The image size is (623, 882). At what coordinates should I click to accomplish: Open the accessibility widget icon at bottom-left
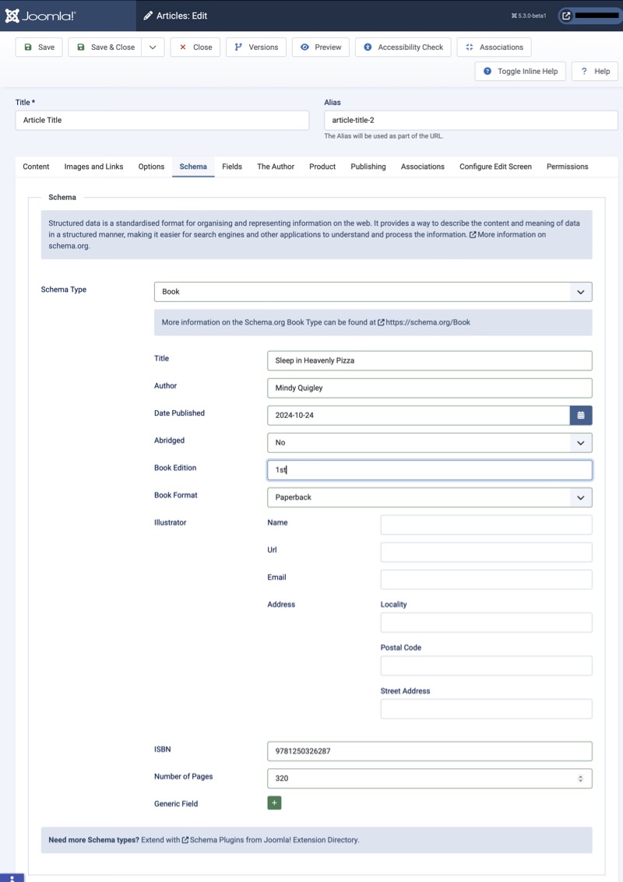[x=12, y=876]
